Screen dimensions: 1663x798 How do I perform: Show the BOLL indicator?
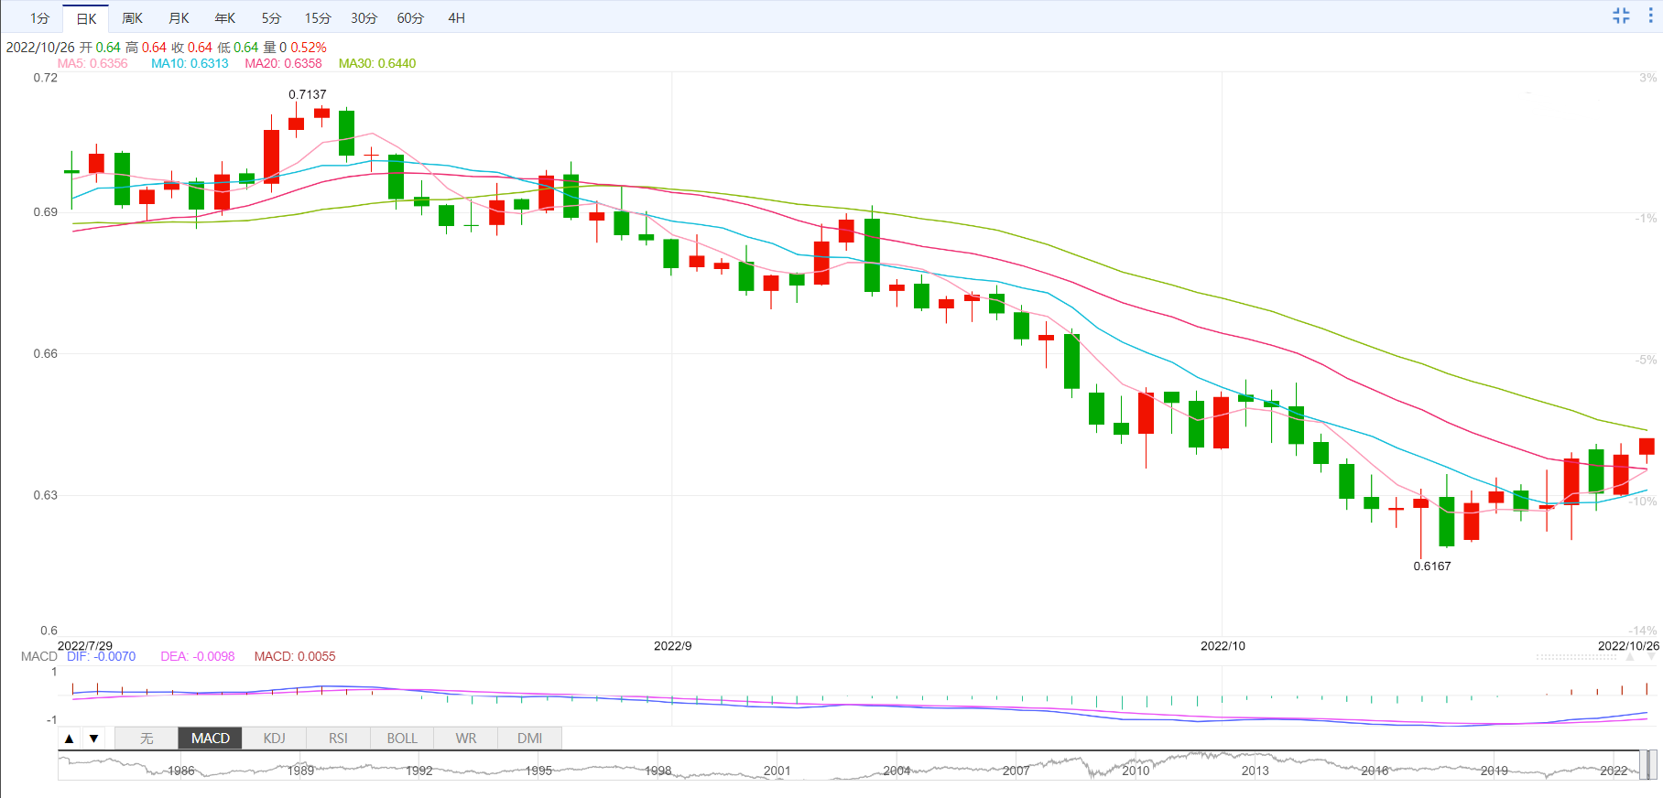(402, 739)
